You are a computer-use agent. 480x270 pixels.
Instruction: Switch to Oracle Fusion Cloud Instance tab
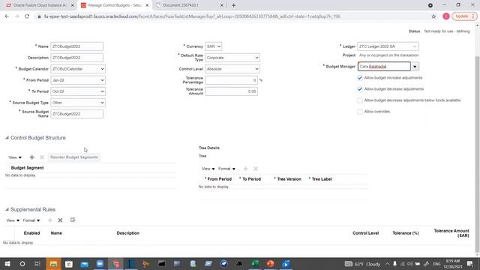pyautogui.click(x=40, y=5)
